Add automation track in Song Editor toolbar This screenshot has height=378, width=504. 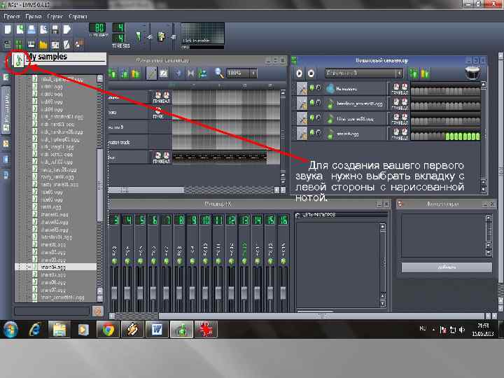[x=136, y=73]
